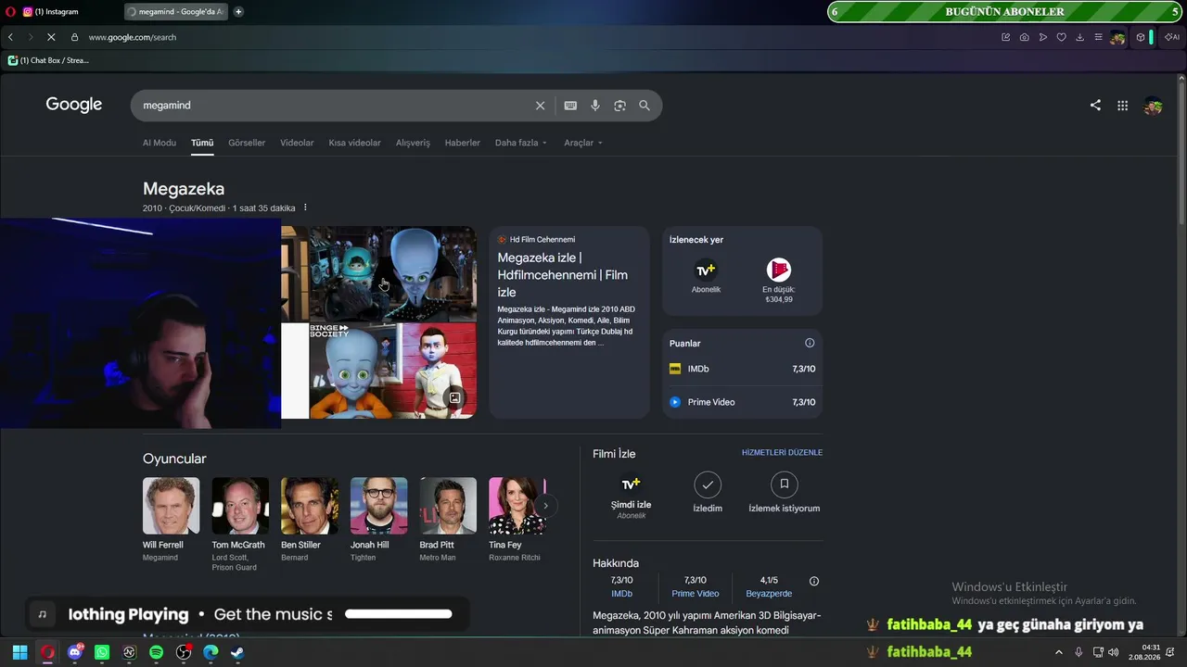Go to the Google homepage logo
The image size is (1187, 667).
[x=74, y=105]
